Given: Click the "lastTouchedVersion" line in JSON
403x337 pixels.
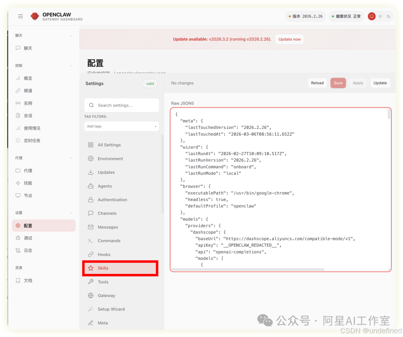Looking at the screenshot, I should 228,127.
